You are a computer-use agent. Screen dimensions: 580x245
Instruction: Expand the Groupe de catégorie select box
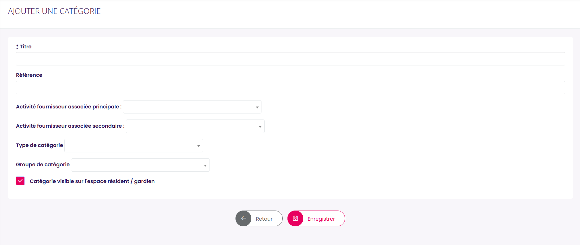(140, 165)
